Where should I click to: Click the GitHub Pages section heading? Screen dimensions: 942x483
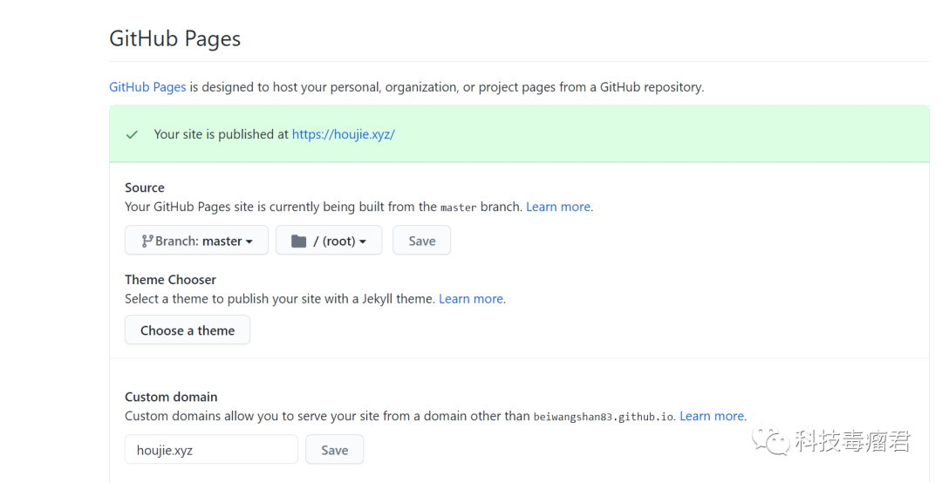coord(174,38)
